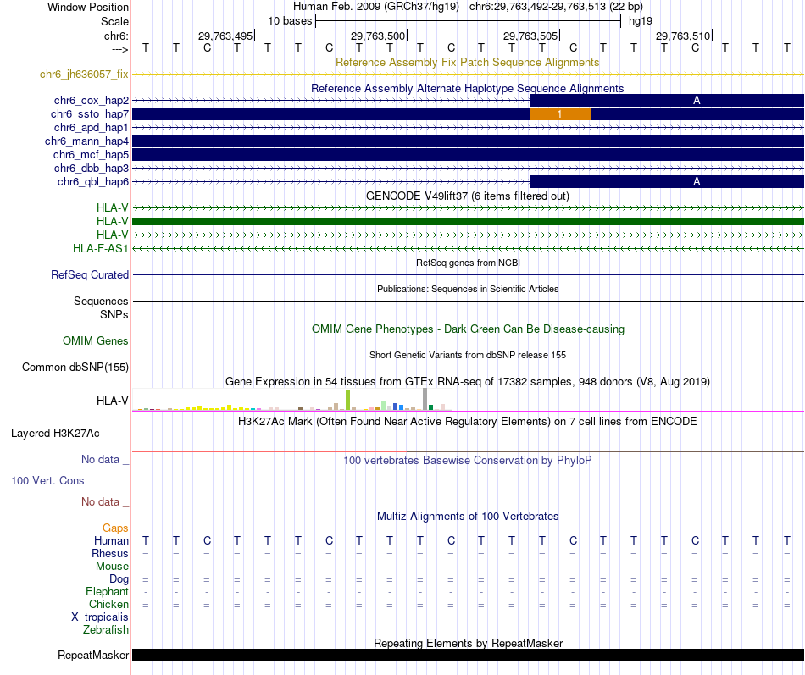Click the 29,763,500 ruler position
Image resolution: width=805 pixels, height=675 pixels.
(x=379, y=36)
